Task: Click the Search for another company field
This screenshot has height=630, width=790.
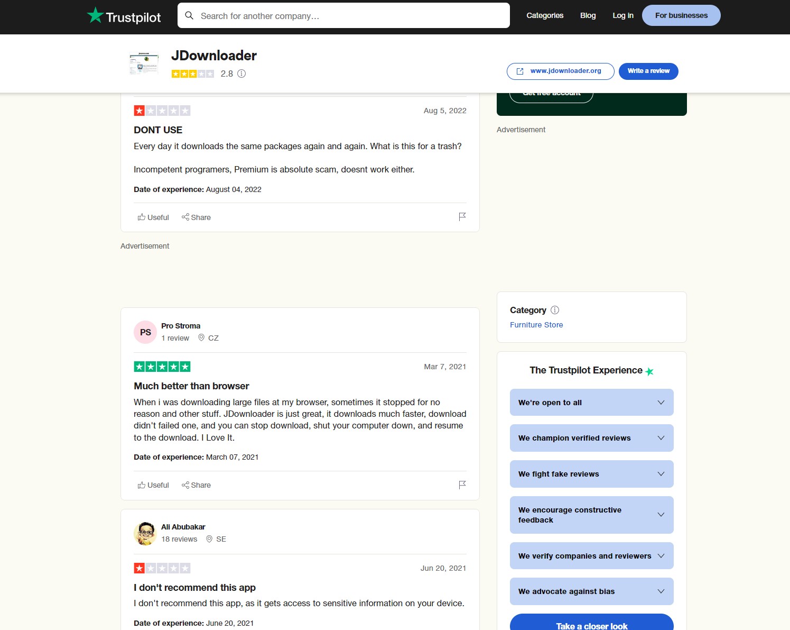Action: [x=343, y=16]
